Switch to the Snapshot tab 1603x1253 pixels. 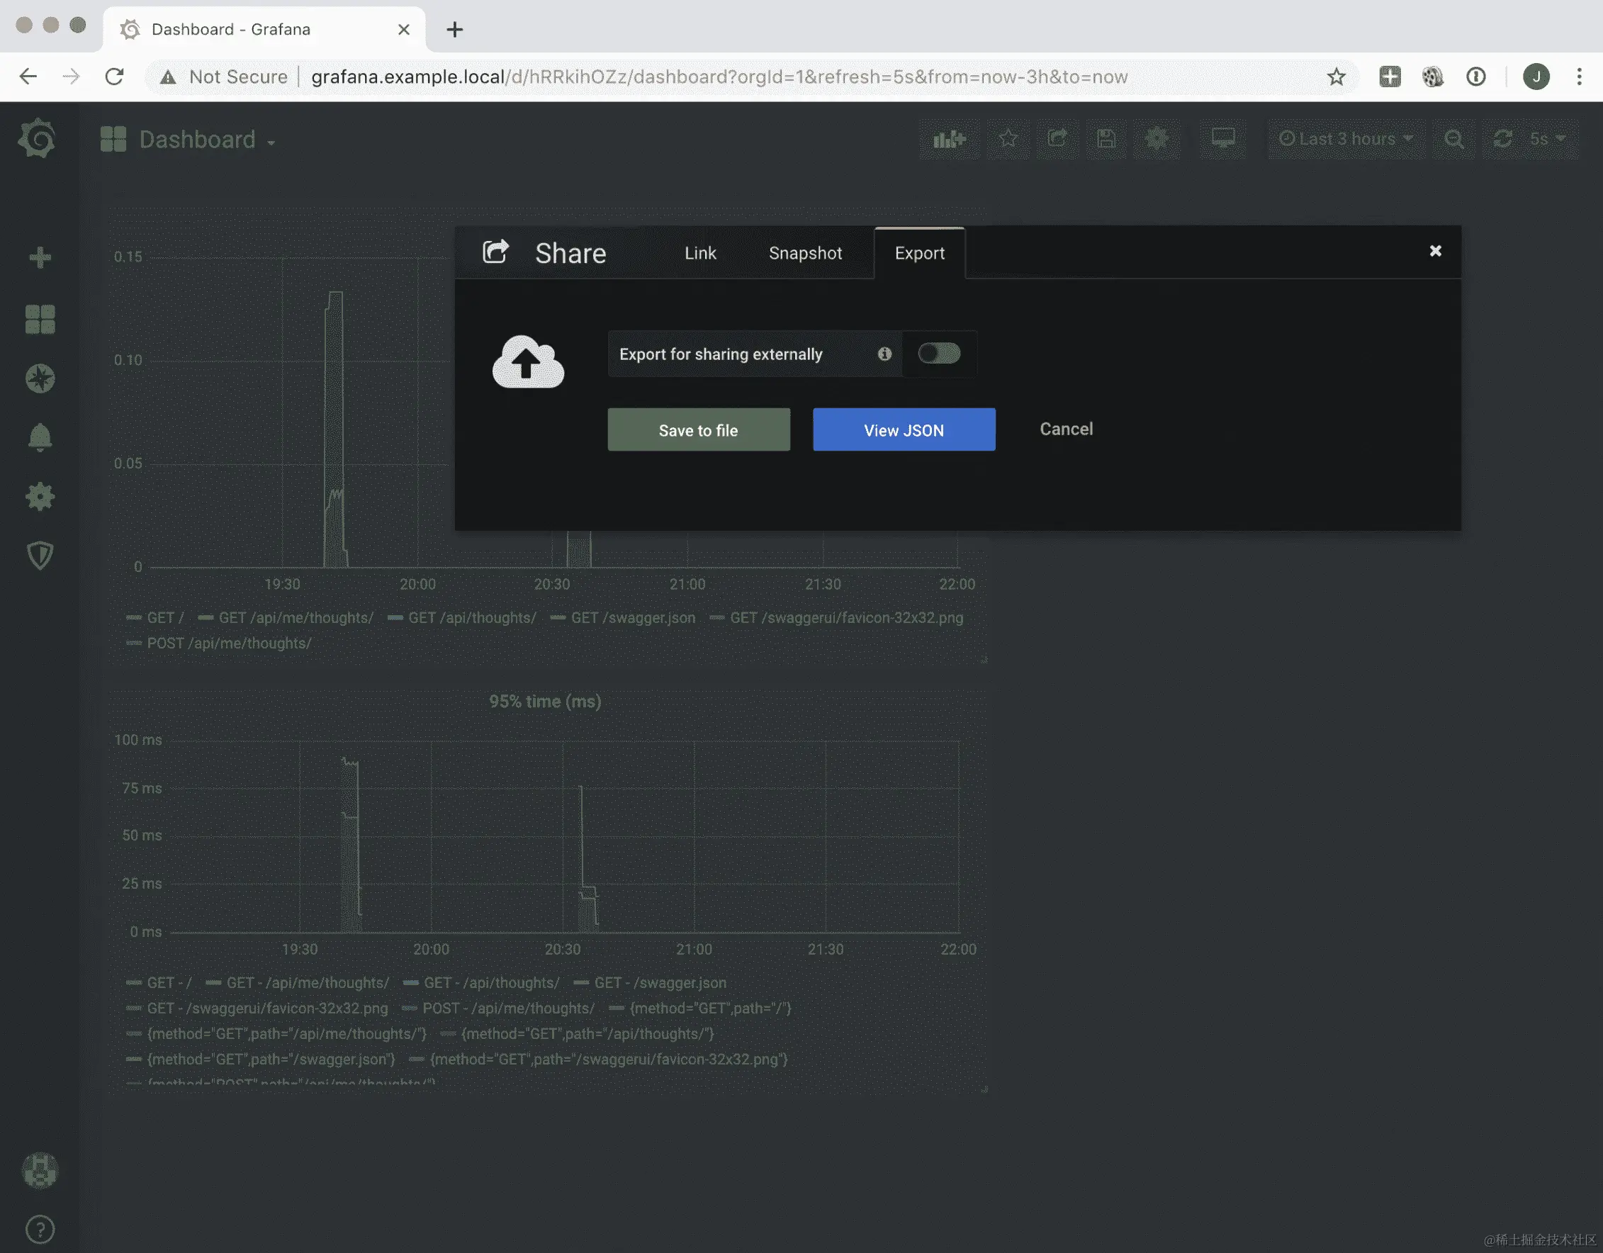pyautogui.click(x=805, y=253)
